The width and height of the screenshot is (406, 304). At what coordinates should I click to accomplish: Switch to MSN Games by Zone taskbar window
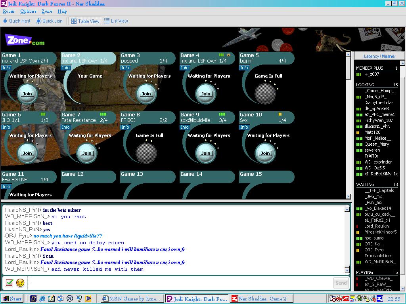point(132,298)
